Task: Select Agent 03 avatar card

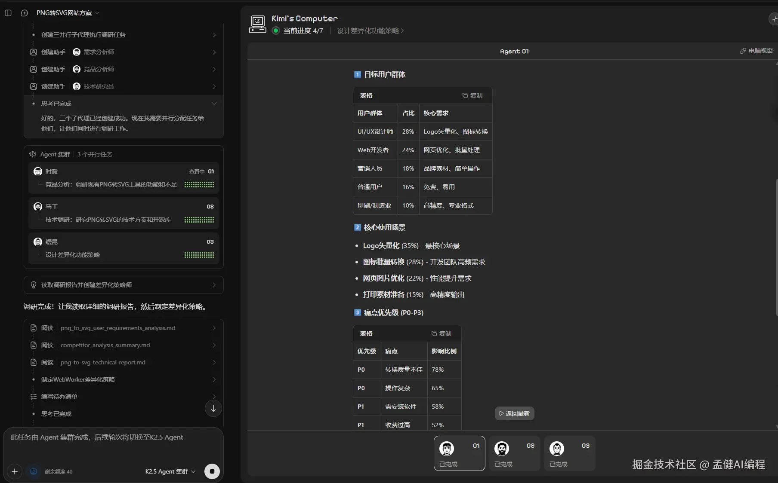Action: 569,453
